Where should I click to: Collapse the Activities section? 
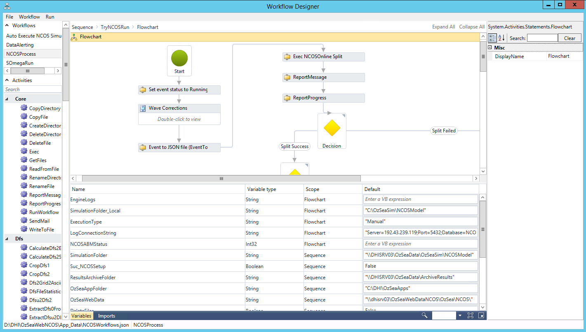(7, 80)
